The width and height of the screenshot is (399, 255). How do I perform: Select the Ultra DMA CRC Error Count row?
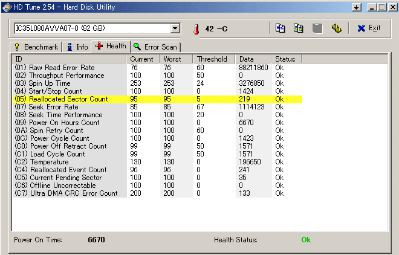coord(158,194)
